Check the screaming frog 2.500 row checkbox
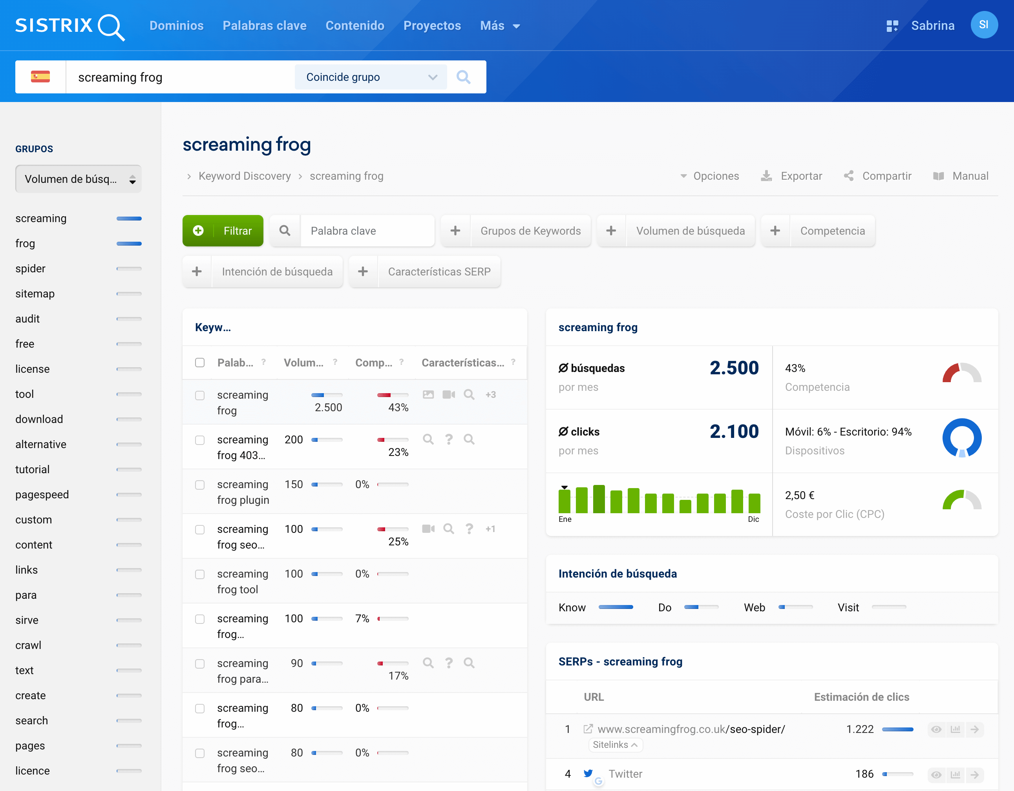The height and width of the screenshot is (791, 1014). pyautogui.click(x=200, y=395)
